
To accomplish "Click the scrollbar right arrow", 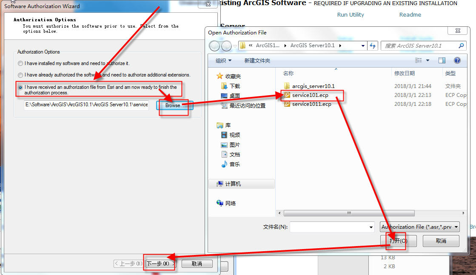I will click(463, 213).
